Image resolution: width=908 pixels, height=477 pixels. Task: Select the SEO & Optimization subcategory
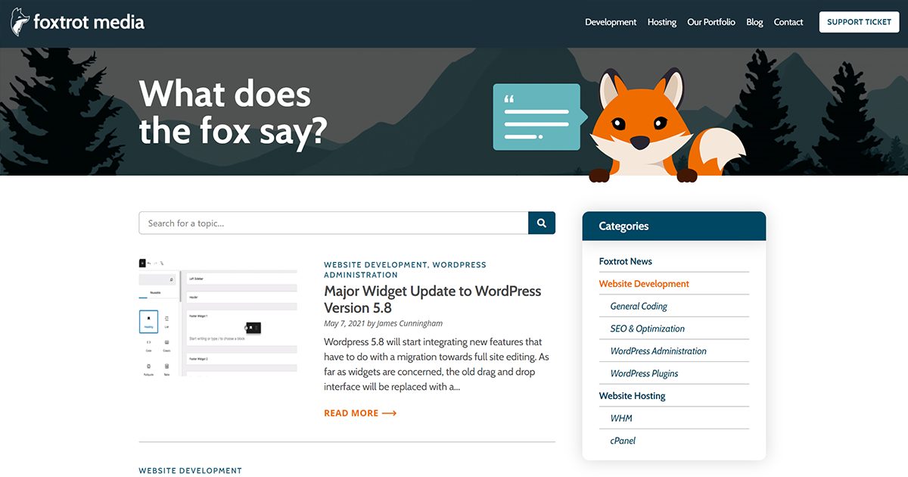click(x=647, y=329)
